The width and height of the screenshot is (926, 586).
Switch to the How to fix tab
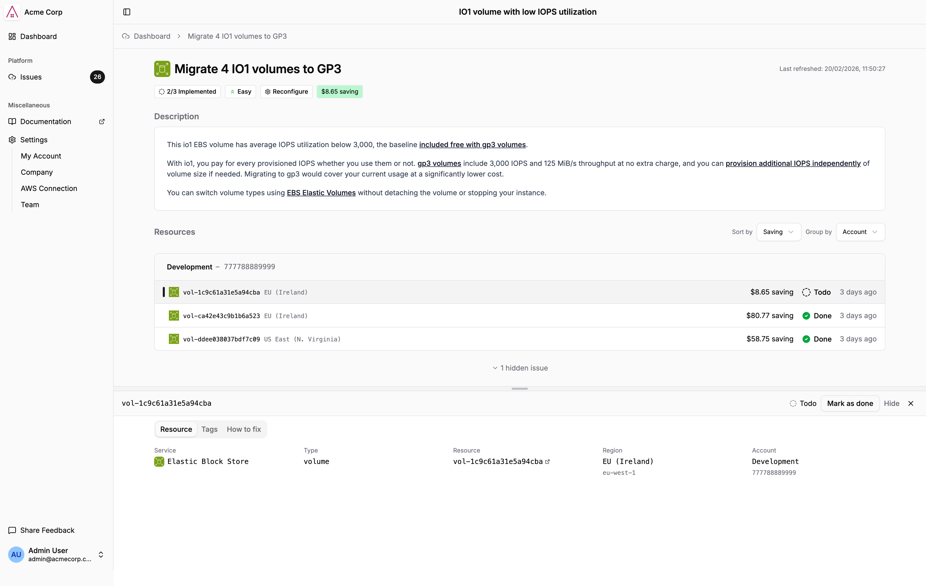(243, 429)
